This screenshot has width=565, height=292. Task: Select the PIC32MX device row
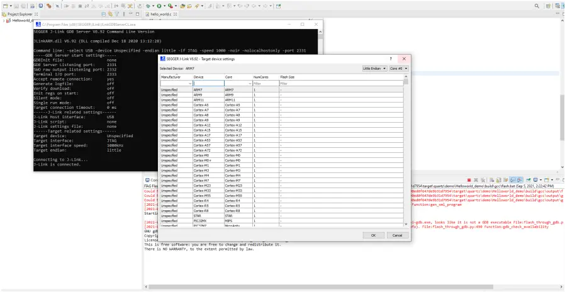(x=282, y=221)
